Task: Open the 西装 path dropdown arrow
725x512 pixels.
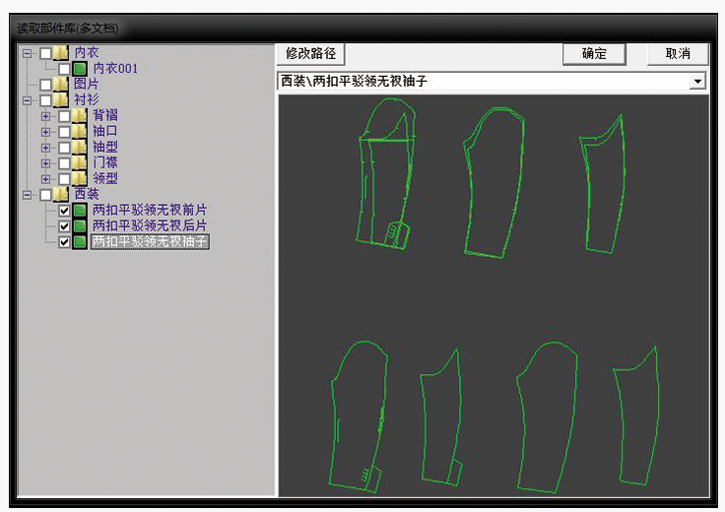Action: [698, 82]
